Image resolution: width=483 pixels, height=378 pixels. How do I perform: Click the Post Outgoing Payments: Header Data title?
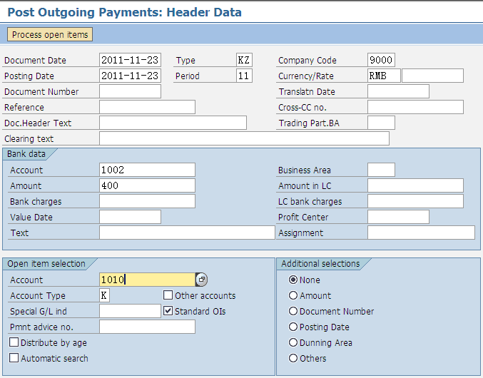click(x=124, y=12)
